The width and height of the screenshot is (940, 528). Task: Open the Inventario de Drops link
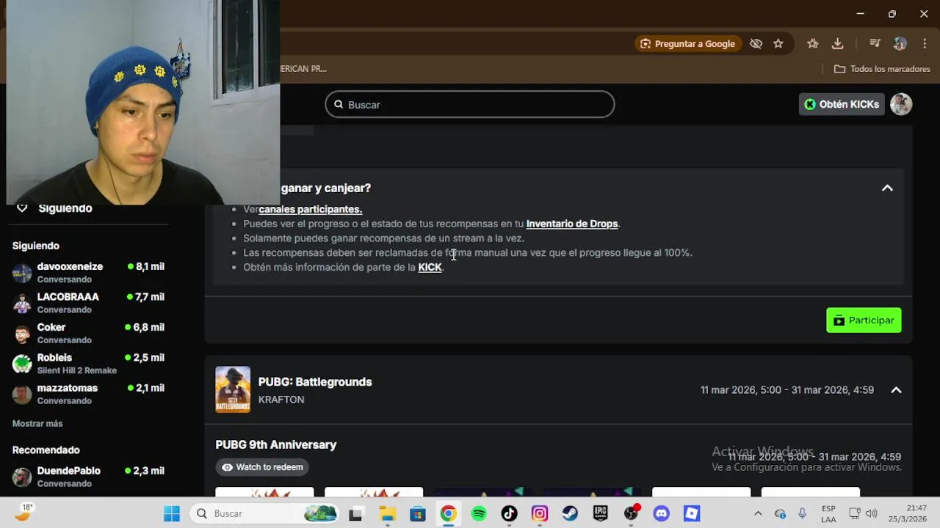click(572, 224)
